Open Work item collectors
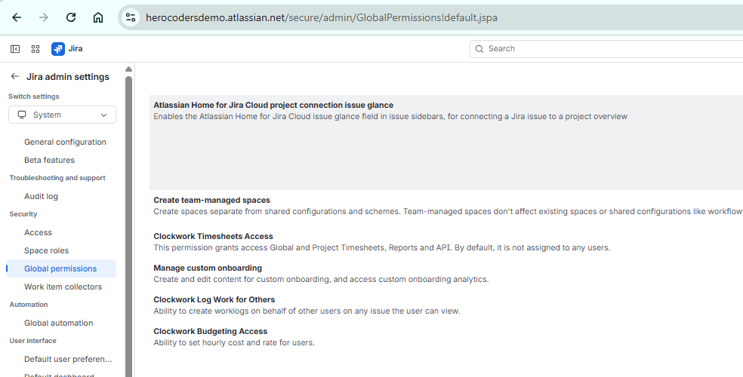Viewport: 743px width, 377px height. pyautogui.click(x=63, y=287)
